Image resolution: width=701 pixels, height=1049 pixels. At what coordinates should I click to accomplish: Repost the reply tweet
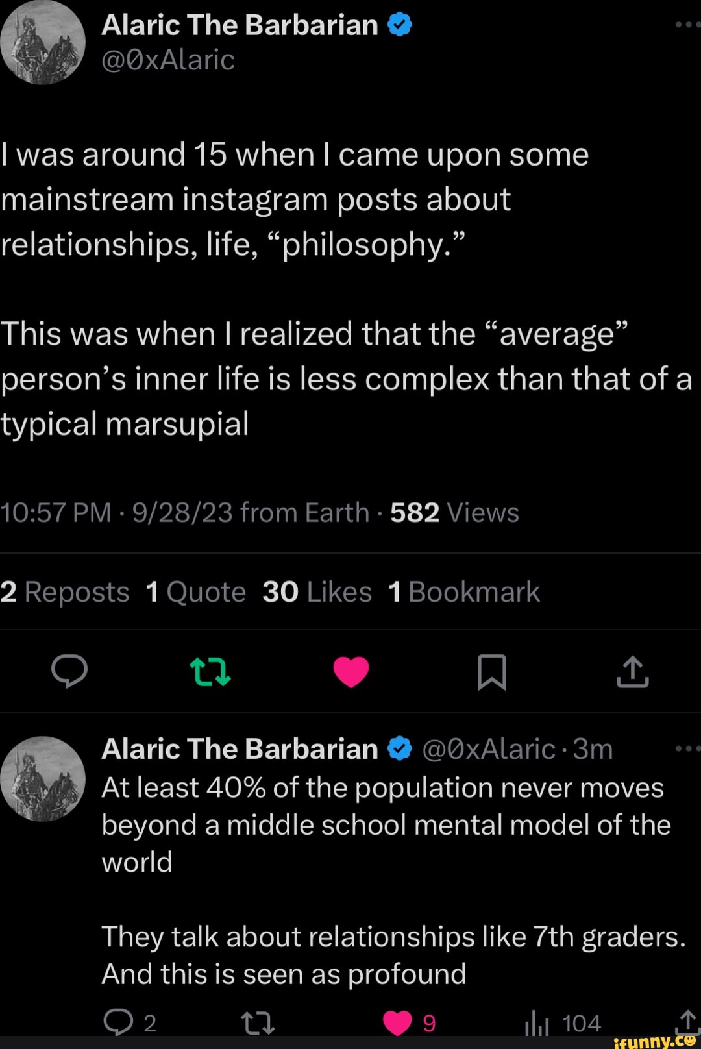[x=258, y=1024]
